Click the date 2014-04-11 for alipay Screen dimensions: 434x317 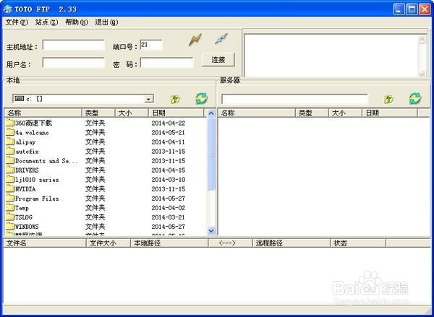[169, 142]
